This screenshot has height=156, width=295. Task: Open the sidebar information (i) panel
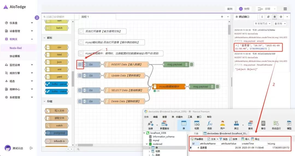[262, 17]
